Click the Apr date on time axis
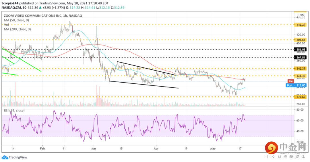 pos(156,148)
